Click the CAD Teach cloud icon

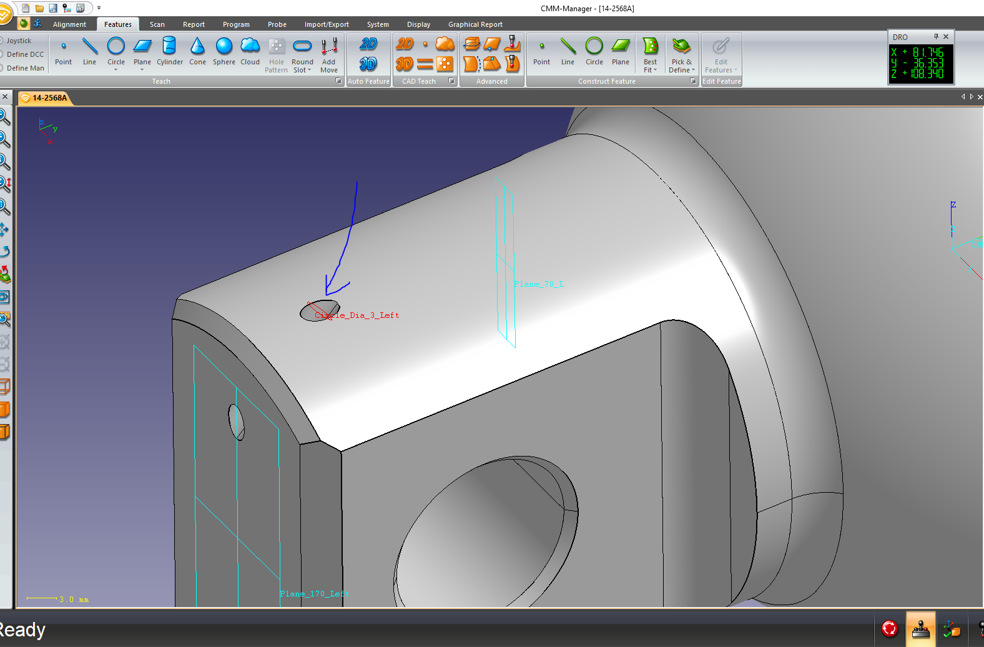(x=445, y=44)
